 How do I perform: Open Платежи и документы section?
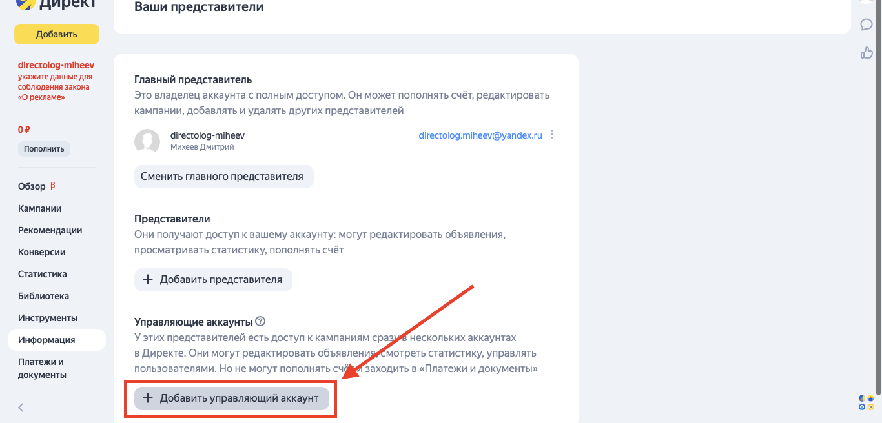coord(43,368)
